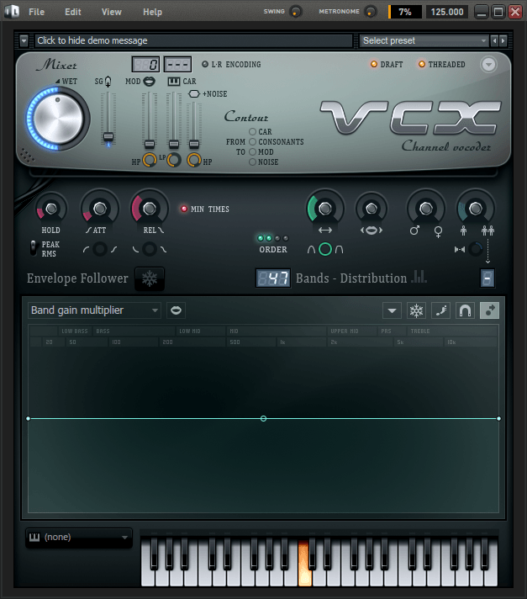Viewport: 527px width, 599px height.
Task: Click the MOD level slider handle
Action: 150,144
